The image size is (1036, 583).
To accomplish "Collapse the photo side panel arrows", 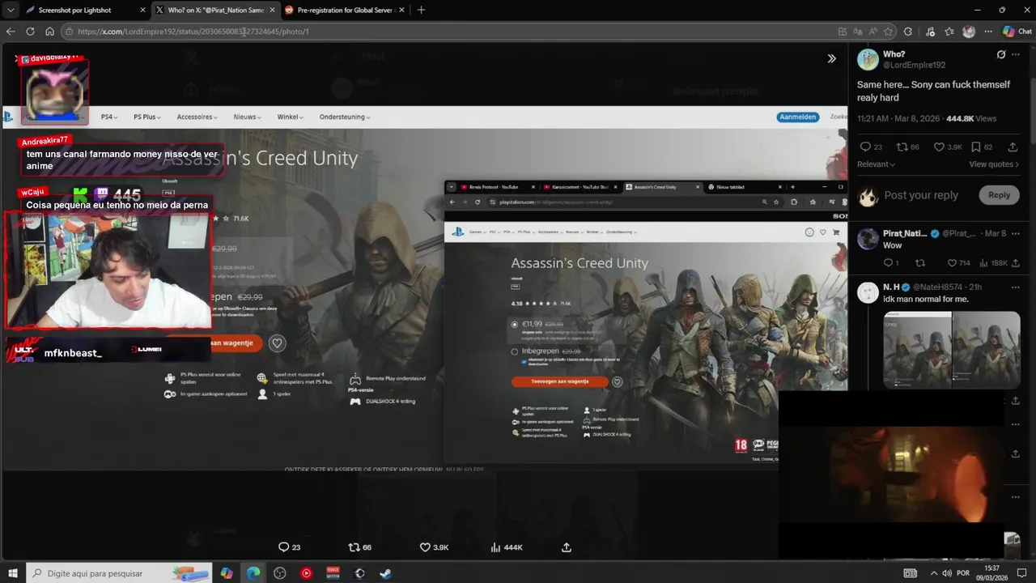I will pyautogui.click(x=831, y=58).
